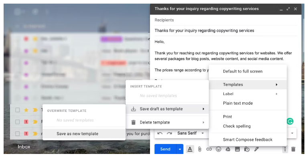
Task: Expand Save draft as template submenu
Action: [x=167, y=109]
